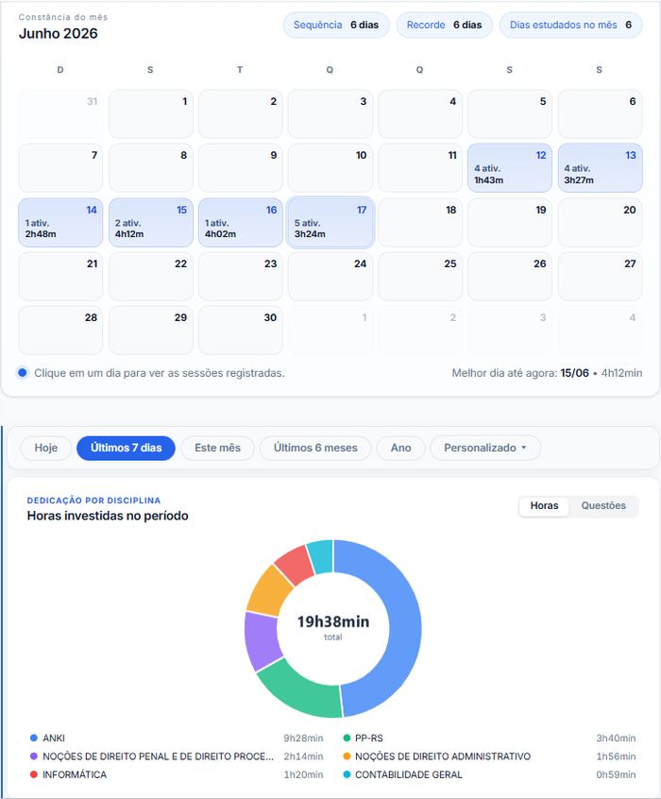661x799 pixels.
Task: Select the Últimos 7 dias filter
Action: 126,448
